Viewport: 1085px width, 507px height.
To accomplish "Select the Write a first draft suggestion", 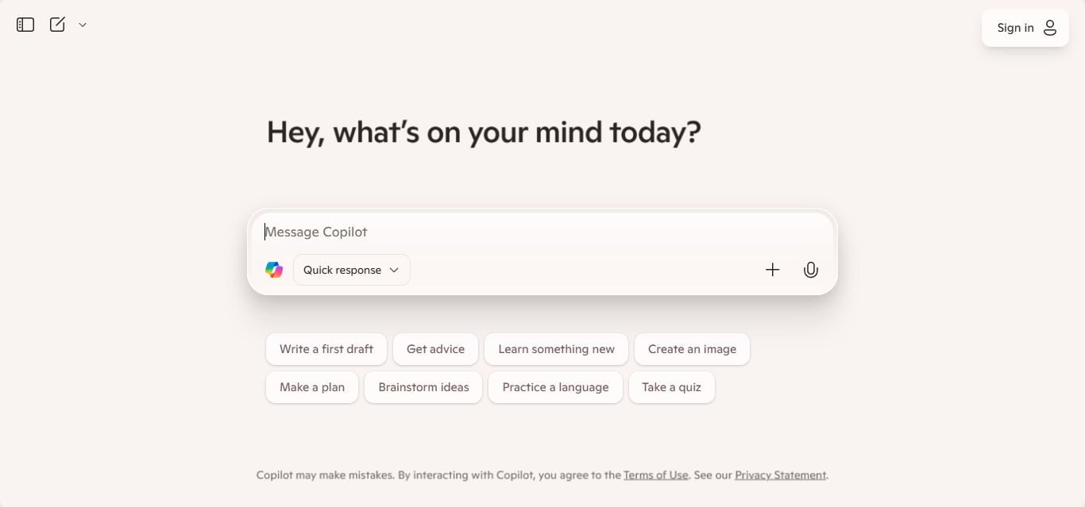I will coord(326,349).
